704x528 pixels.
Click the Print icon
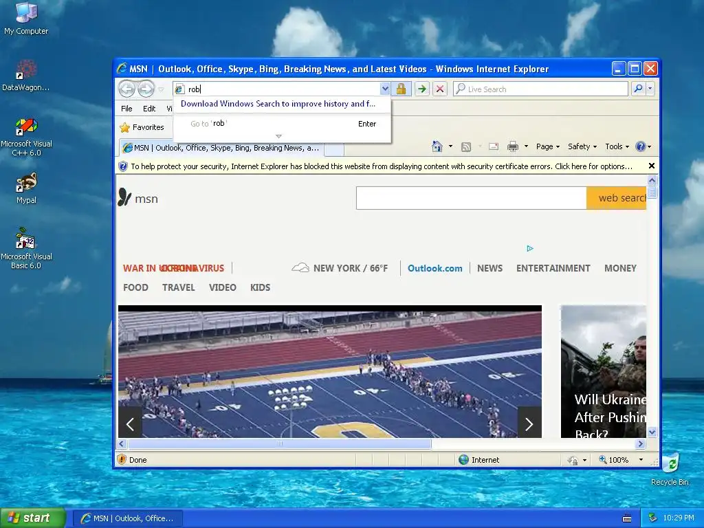point(513,146)
